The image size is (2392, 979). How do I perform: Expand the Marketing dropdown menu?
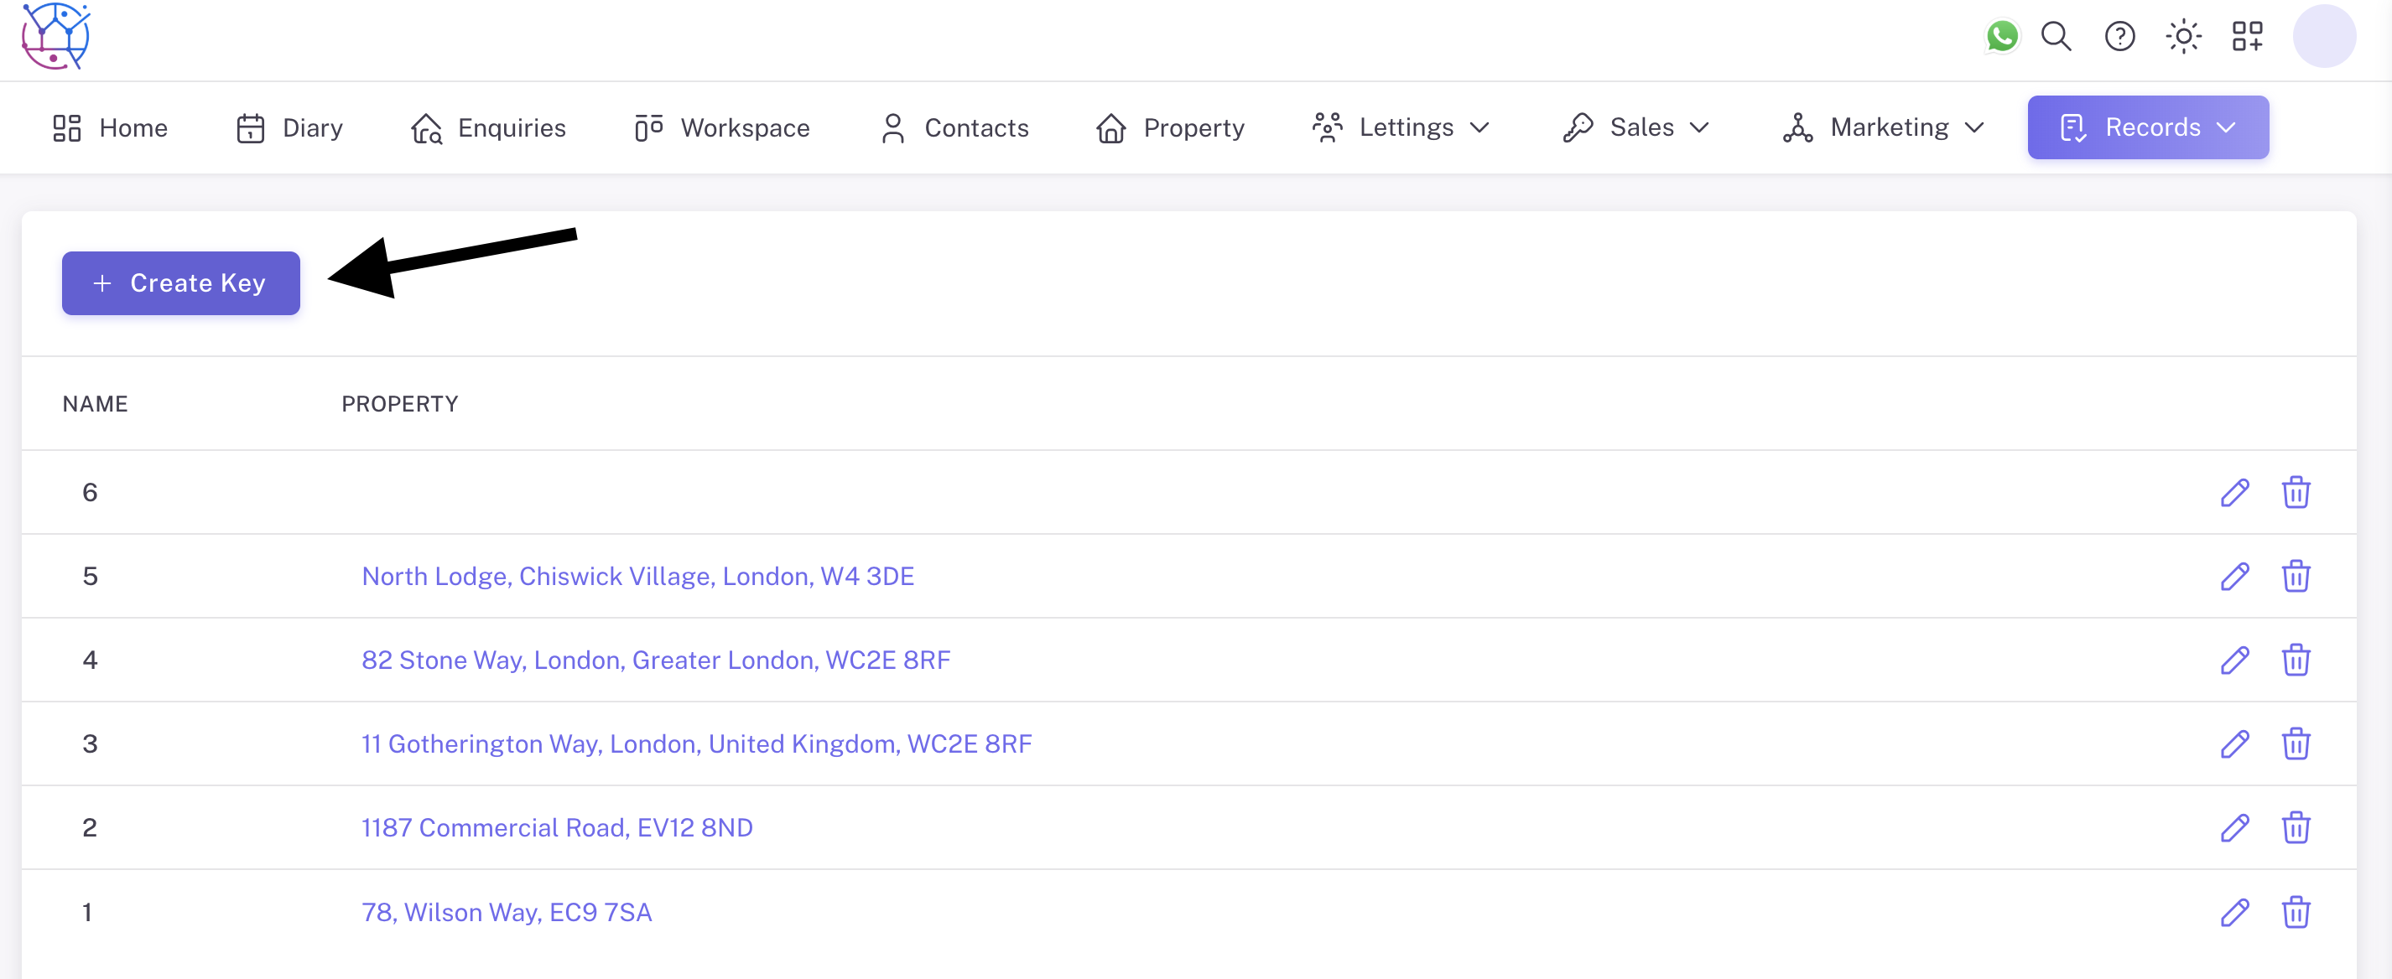coord(1974,127)
